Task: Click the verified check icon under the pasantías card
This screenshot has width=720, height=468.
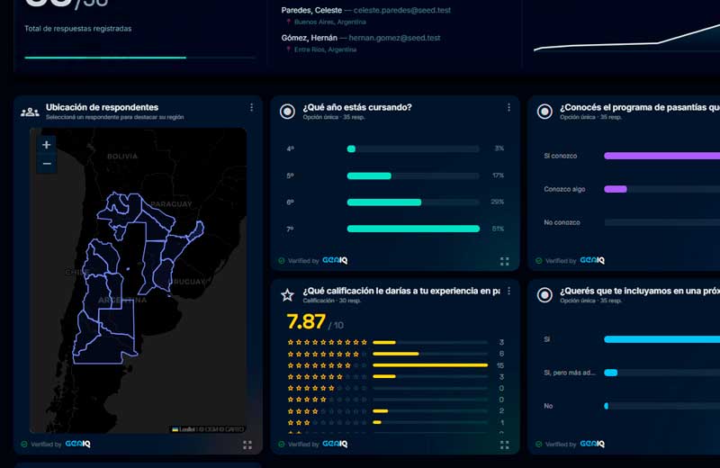Action: 538,260
